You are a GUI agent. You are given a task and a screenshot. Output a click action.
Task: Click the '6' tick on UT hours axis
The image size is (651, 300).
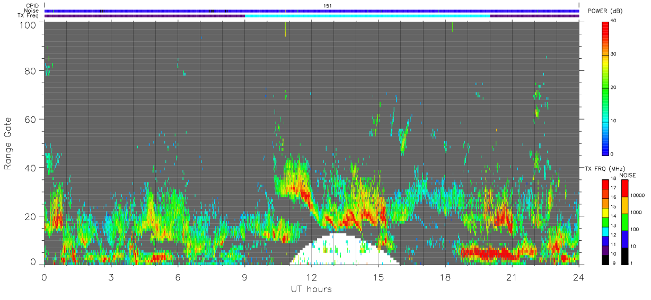[x=178, y=277]
